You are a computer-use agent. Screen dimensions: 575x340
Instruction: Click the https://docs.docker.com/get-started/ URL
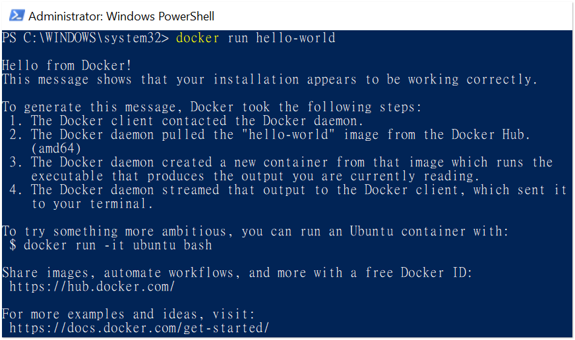(139, 328)
